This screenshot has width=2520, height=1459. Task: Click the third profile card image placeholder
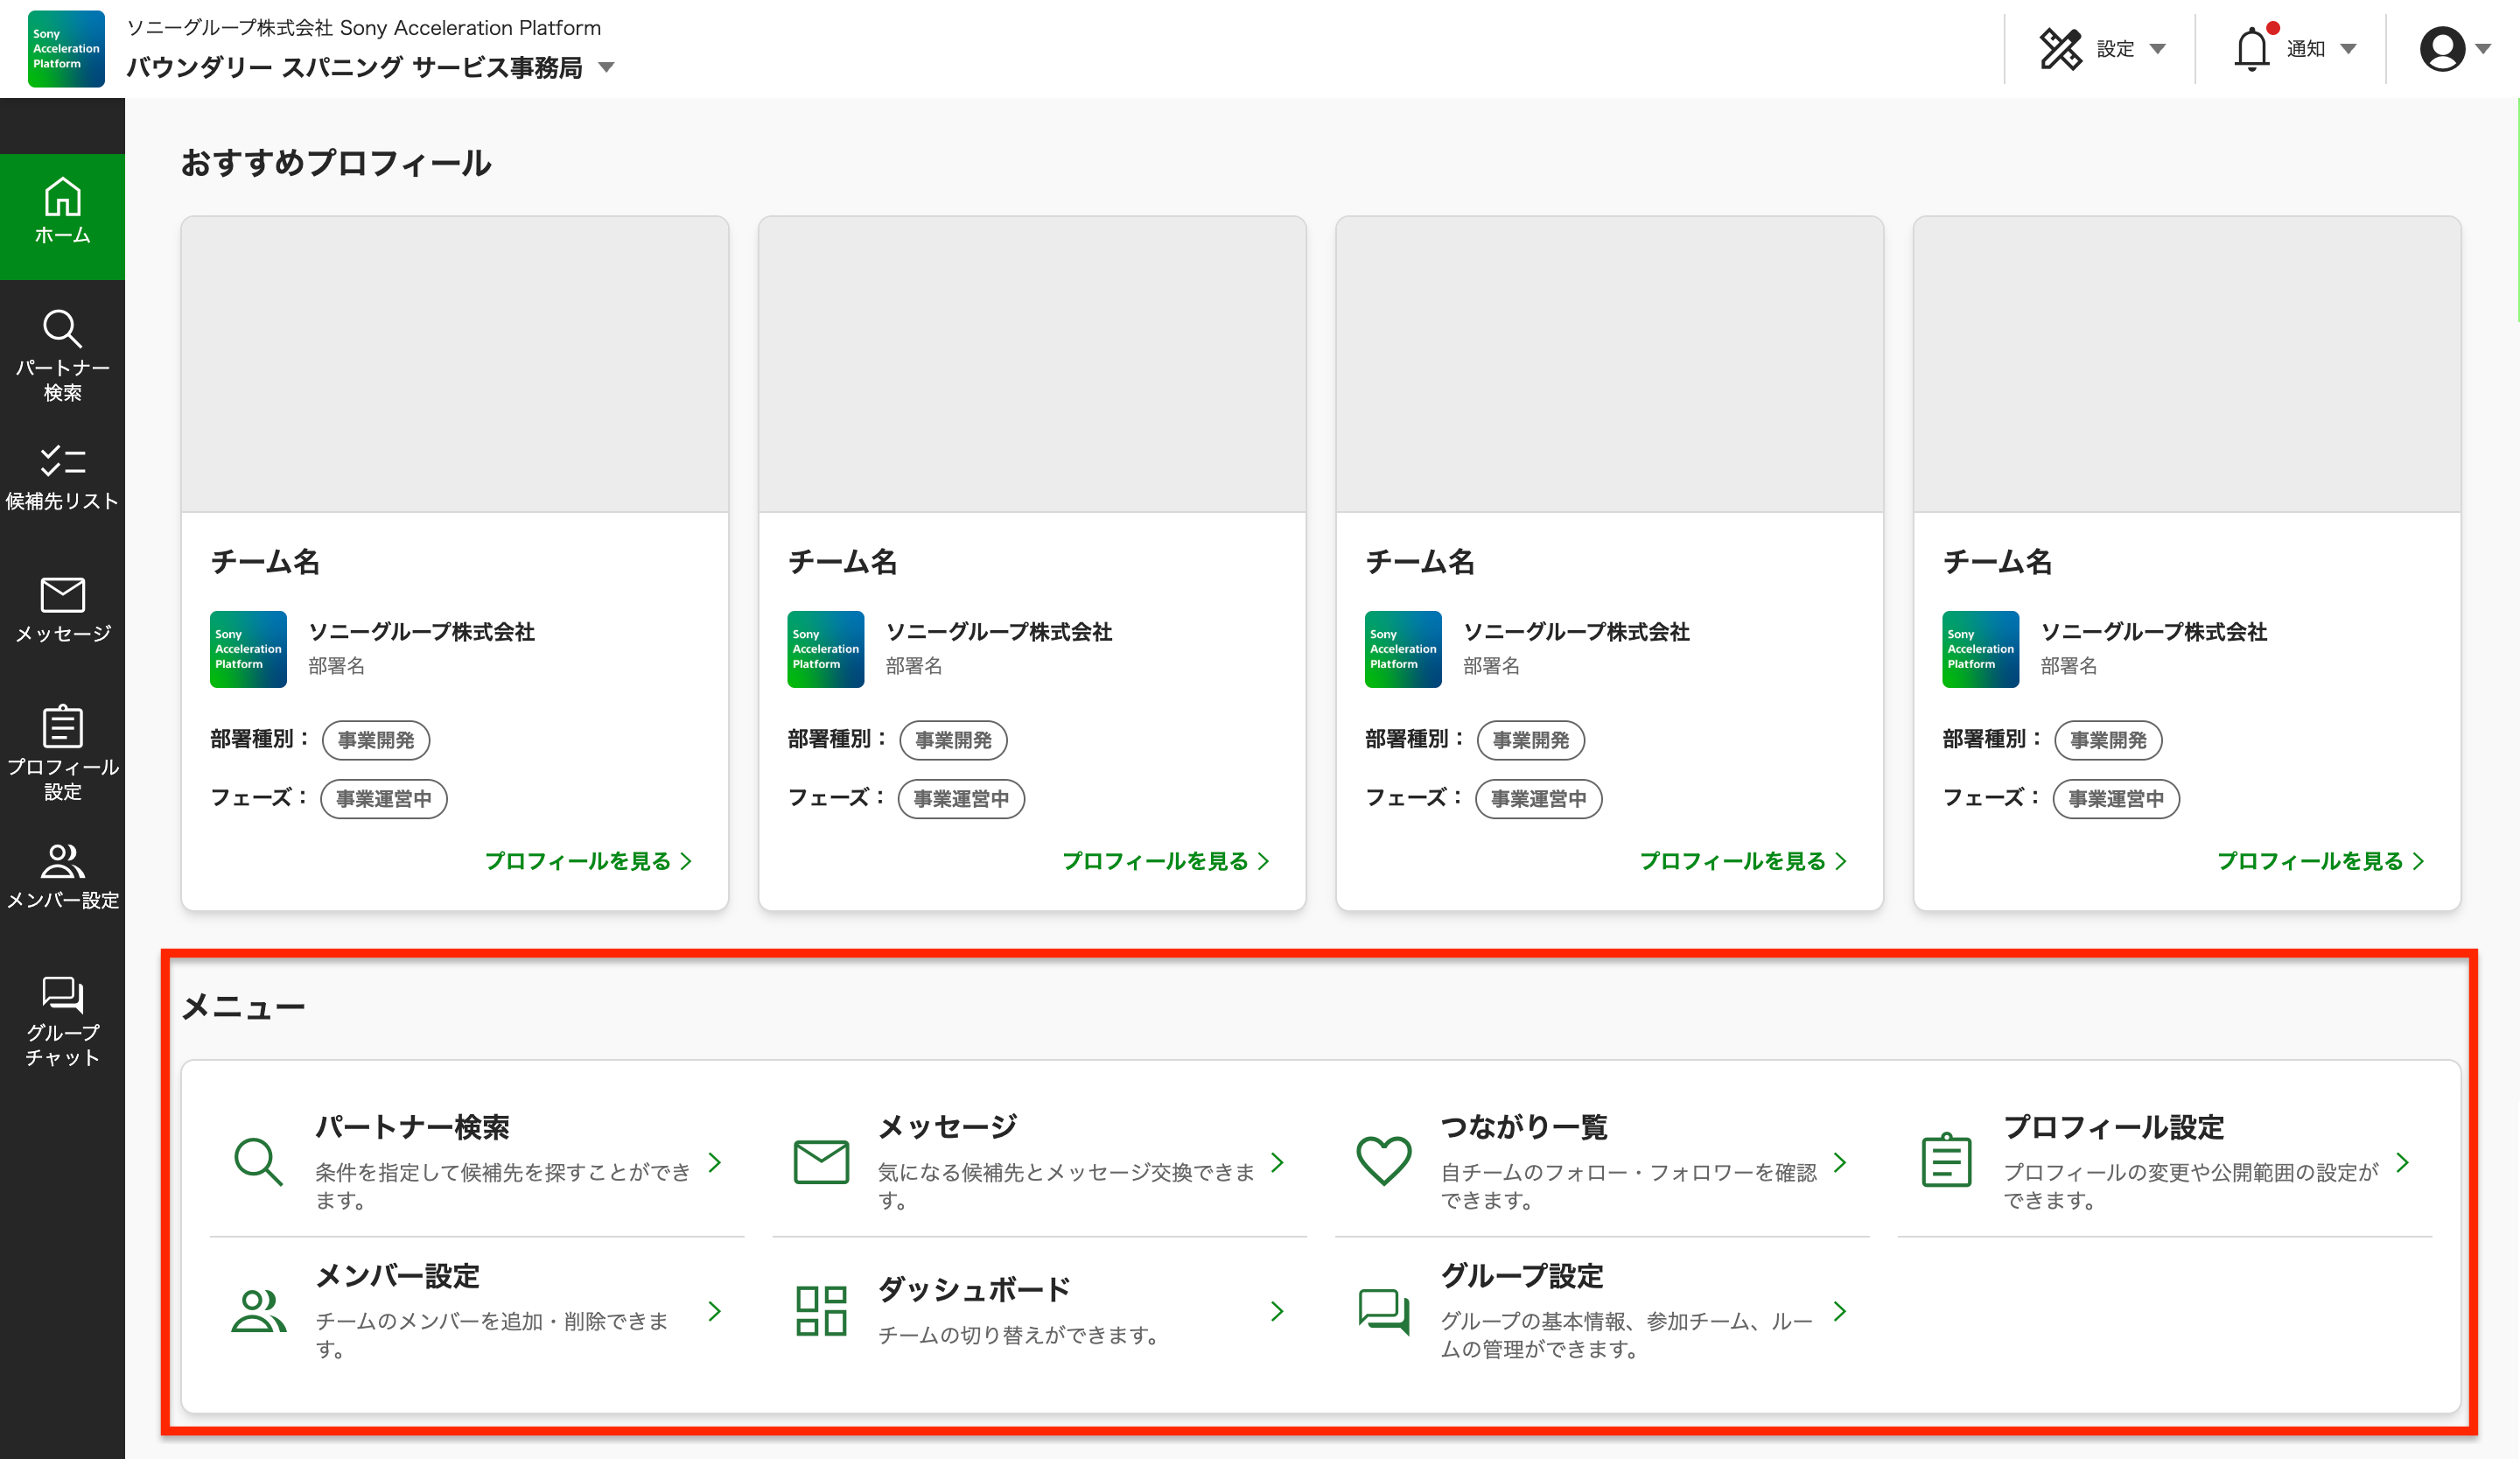coord(1608,364)
